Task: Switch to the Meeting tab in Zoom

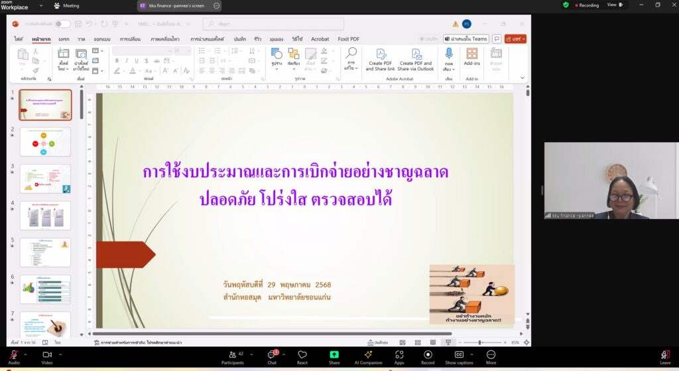Action: pos(67,5)
